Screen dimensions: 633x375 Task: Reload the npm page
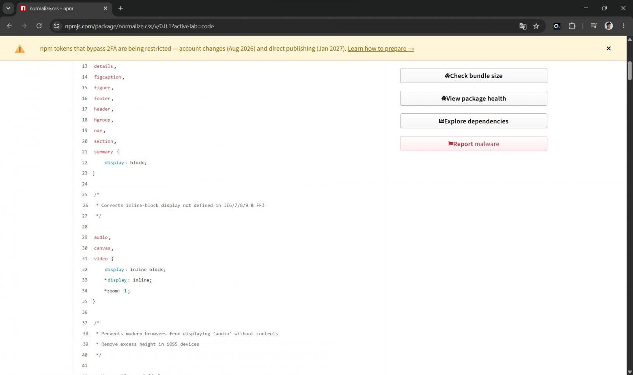[x=39, y=26]
